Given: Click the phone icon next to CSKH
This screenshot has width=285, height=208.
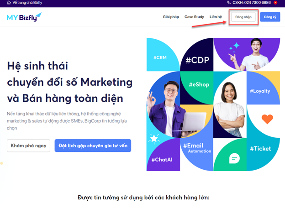Looking at the screenshot, I should [229, 3].
